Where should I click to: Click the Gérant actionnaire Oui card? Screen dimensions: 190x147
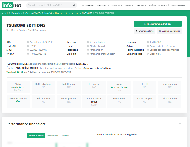click(18, 101)
